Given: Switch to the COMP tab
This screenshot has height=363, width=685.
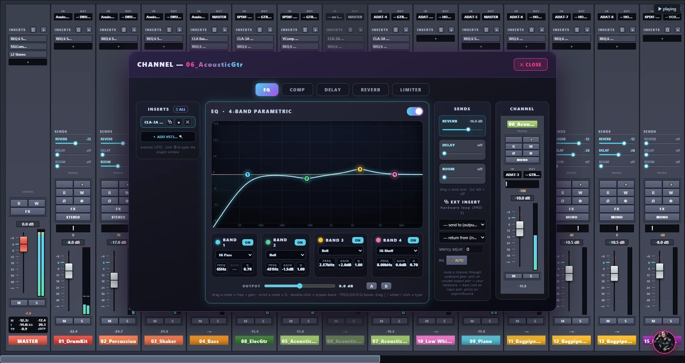Looking at the screenshot, I should (x=297, y=90).
